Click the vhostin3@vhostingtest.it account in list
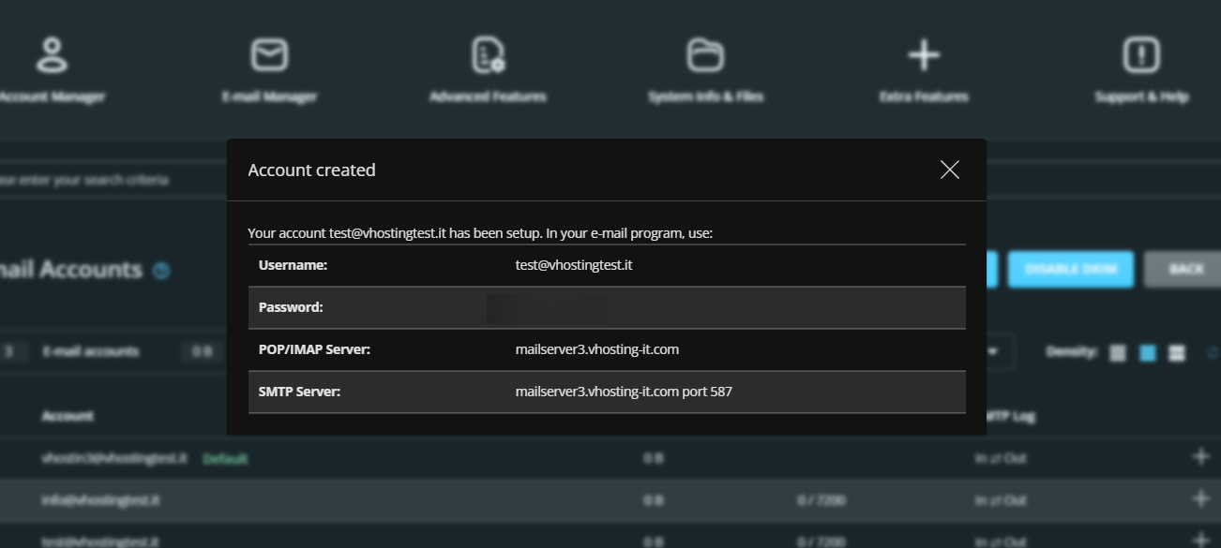1221x548 pixels. click(x=114, y=458)
